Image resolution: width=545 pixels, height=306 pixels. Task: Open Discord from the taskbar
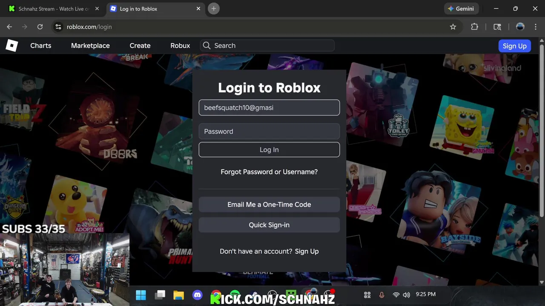(x=197, y=295)
